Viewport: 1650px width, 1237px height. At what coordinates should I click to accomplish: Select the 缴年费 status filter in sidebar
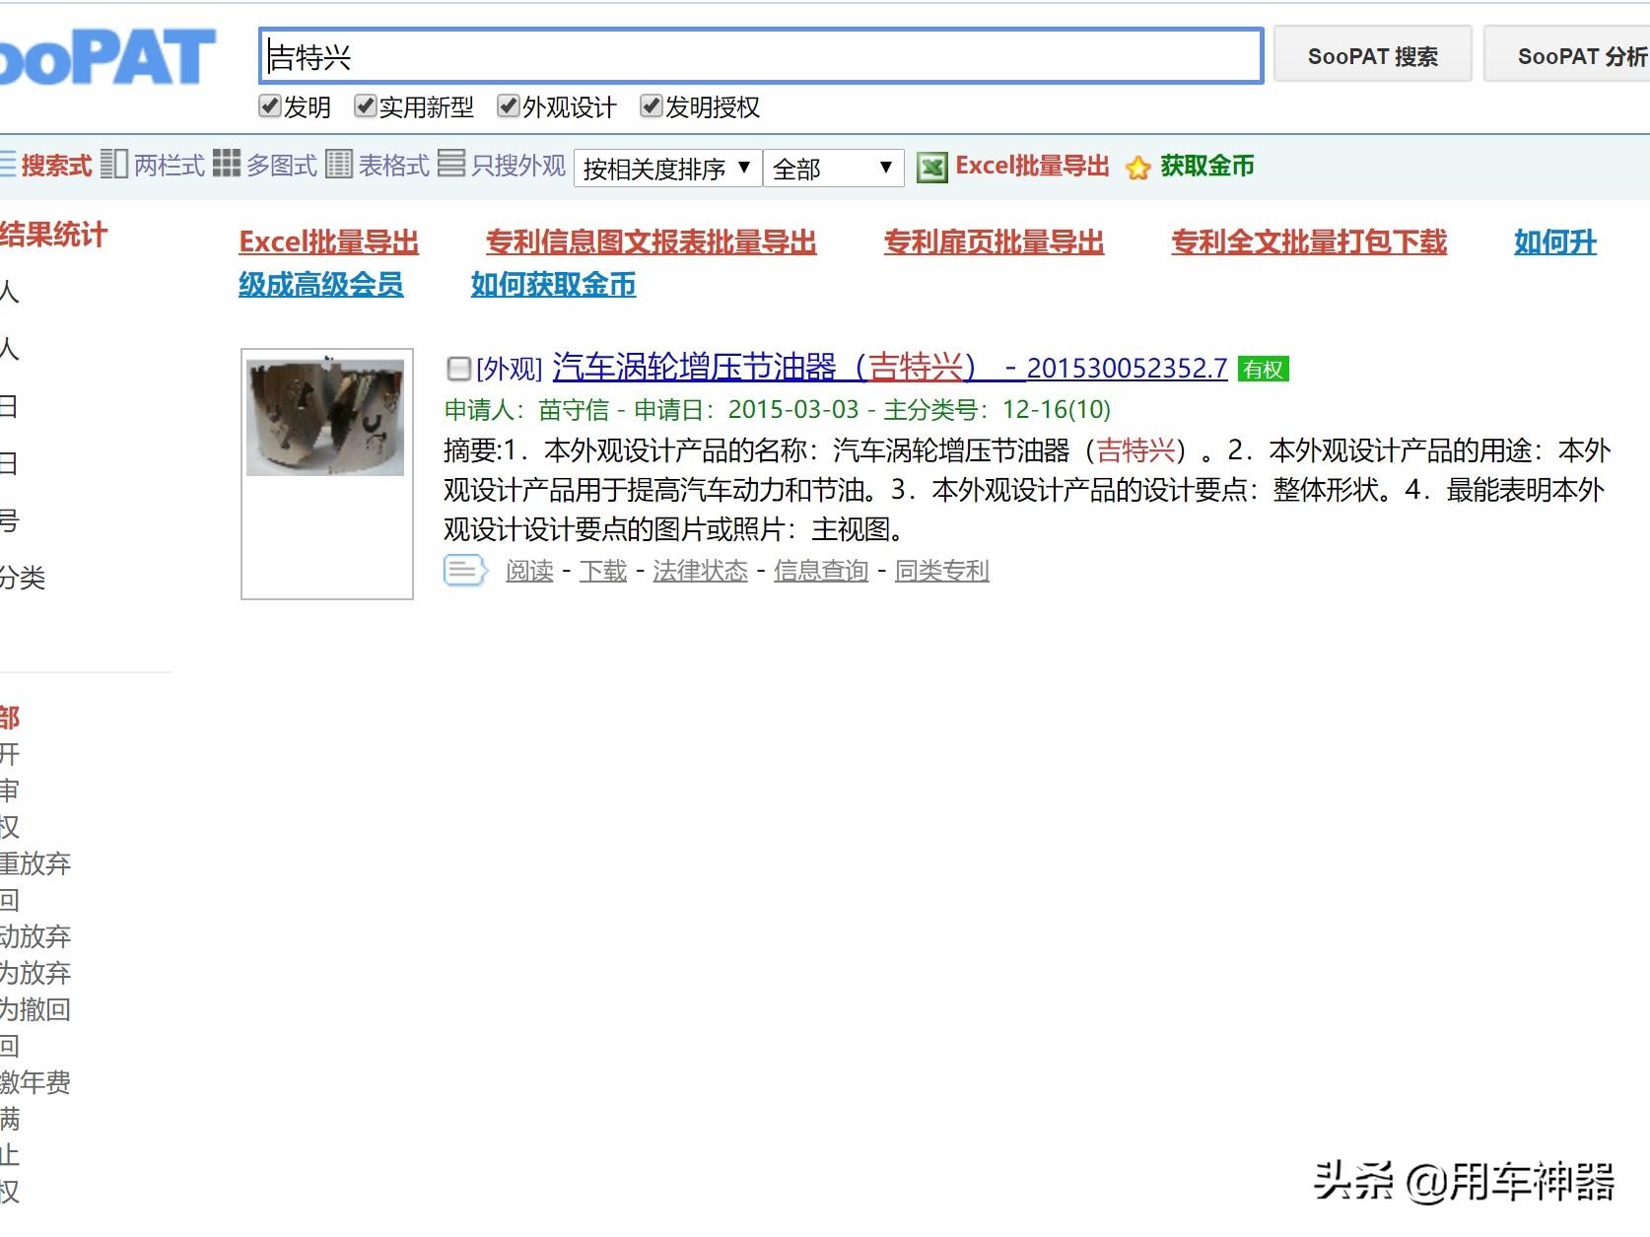click(35, 1082)
